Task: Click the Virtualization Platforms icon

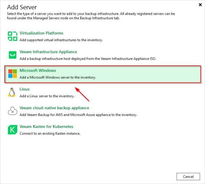Action: [x=12, y=36]
